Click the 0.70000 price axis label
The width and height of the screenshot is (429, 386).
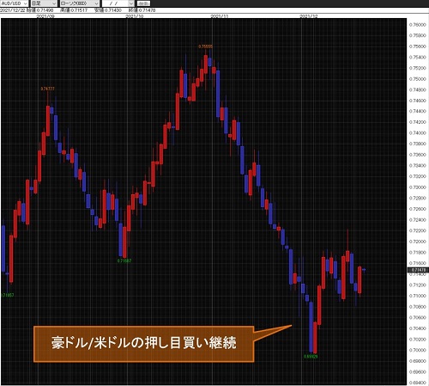[418, 350]
